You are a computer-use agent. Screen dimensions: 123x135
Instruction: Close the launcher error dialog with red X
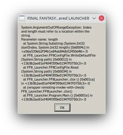click(x=101, y=18)
